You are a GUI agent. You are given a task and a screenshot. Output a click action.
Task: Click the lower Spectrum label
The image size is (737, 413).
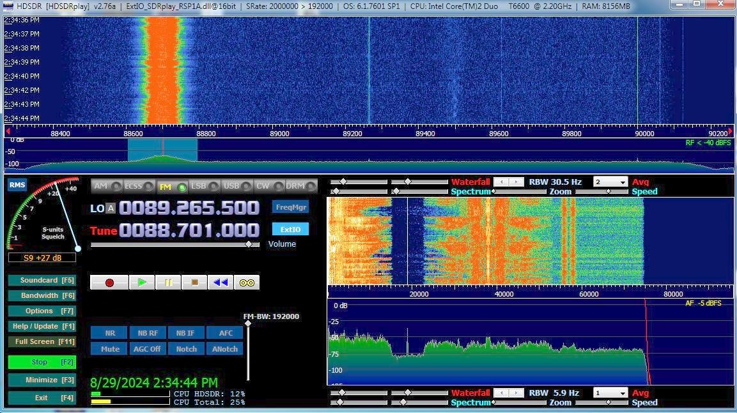(x=470, y=403)
